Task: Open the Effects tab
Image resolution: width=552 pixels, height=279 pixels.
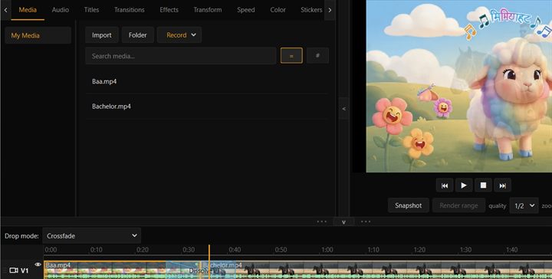Action: point(169,10)
